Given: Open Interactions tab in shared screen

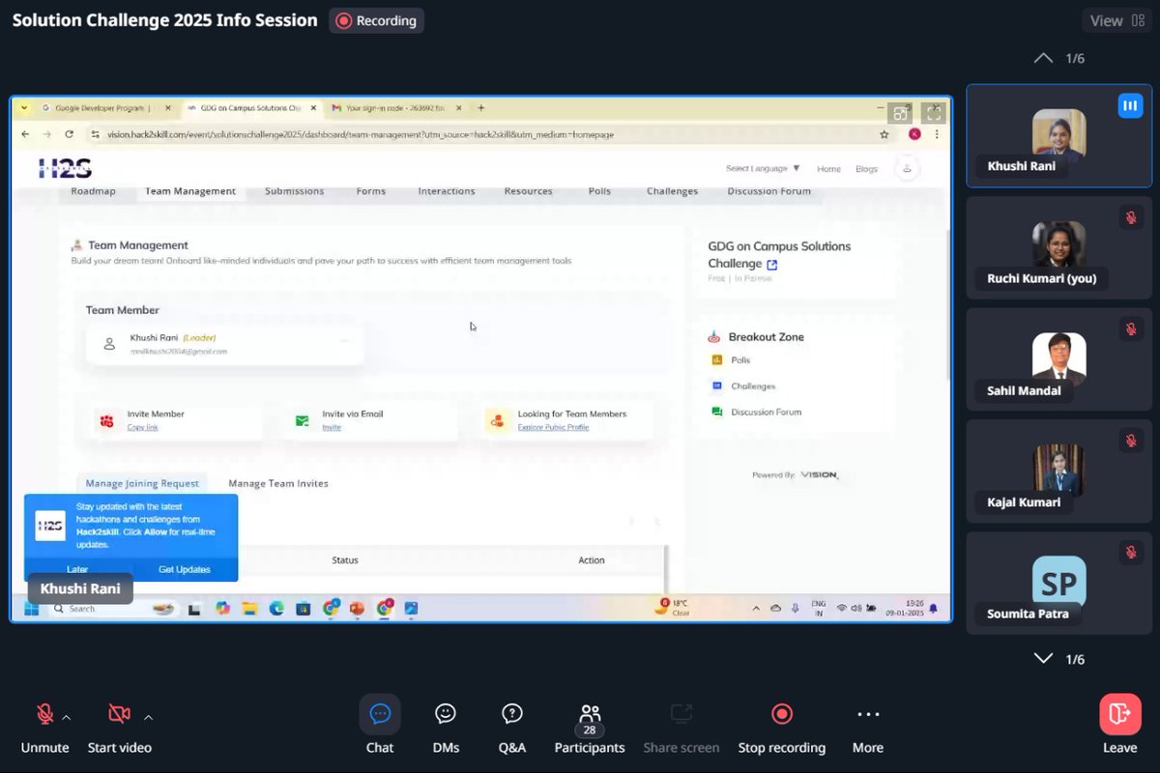Looking at the screenshot, I should 447,191.
